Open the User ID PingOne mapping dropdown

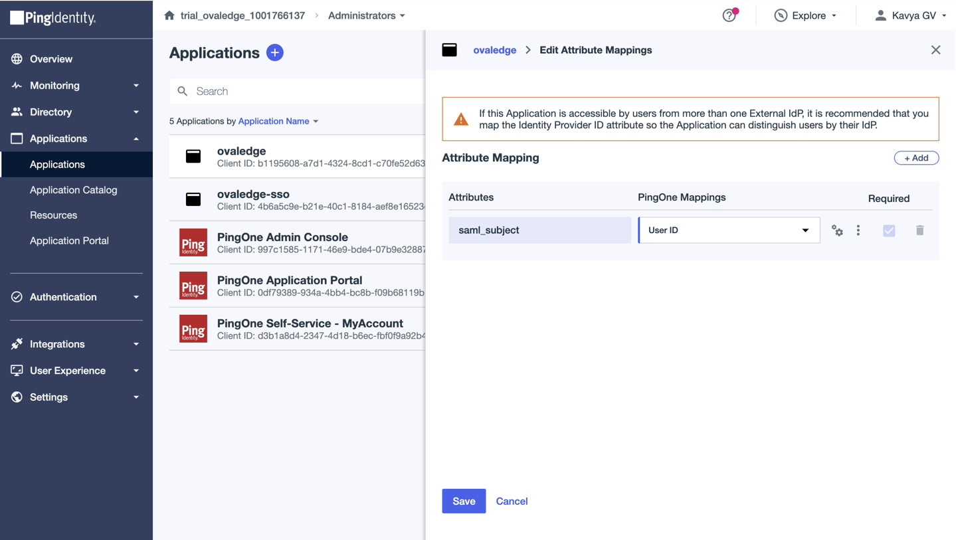click(729, 230)
